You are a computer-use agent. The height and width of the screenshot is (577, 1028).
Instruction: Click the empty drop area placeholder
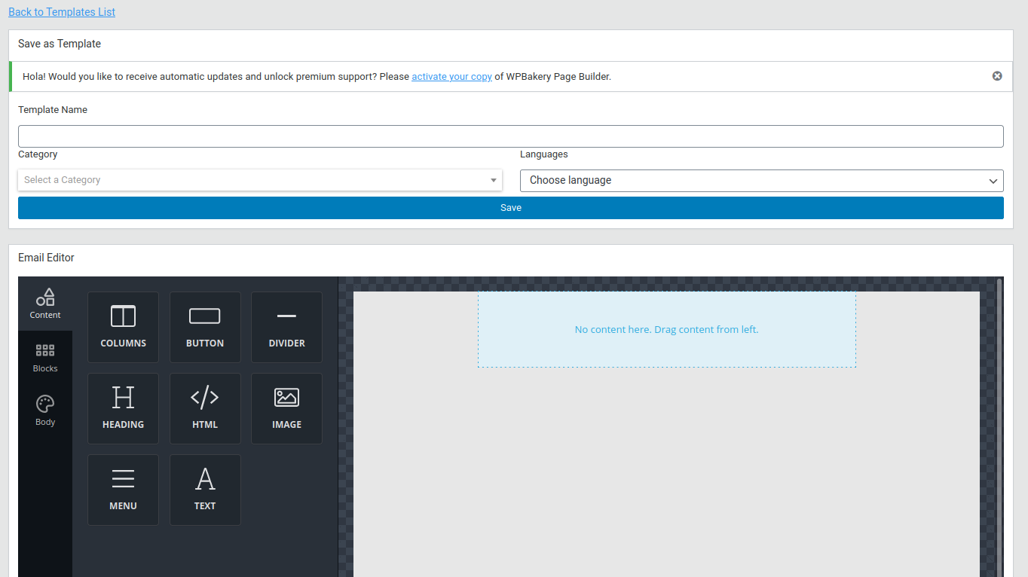(667, 330)
